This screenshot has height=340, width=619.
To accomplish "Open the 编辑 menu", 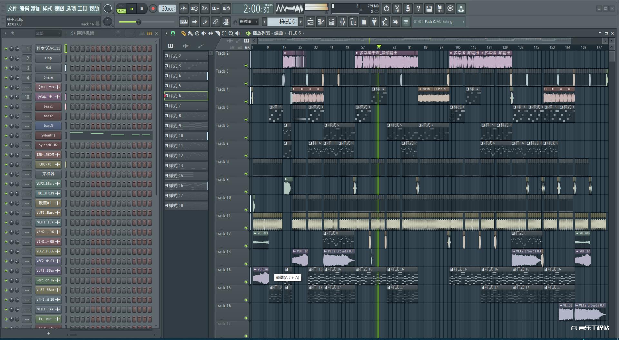I will click(24, 9).
